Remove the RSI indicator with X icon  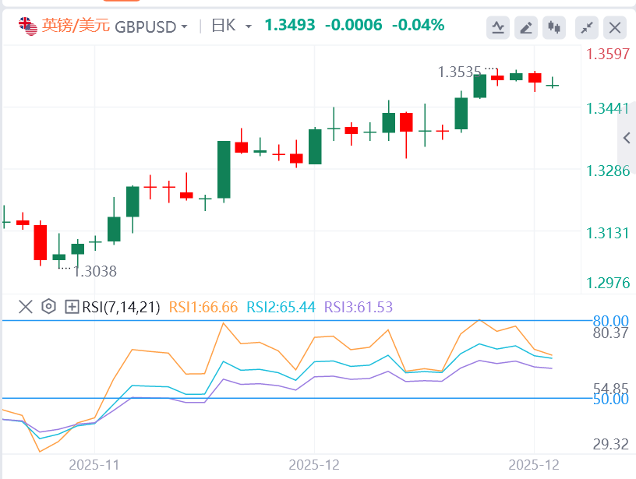[x=25, y=307]
